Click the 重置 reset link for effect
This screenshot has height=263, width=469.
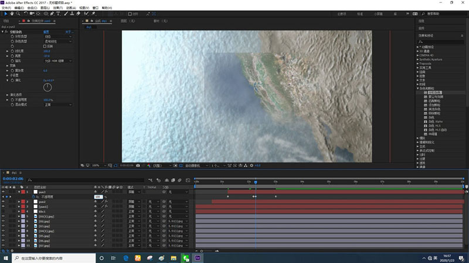[x=47, y=32]
